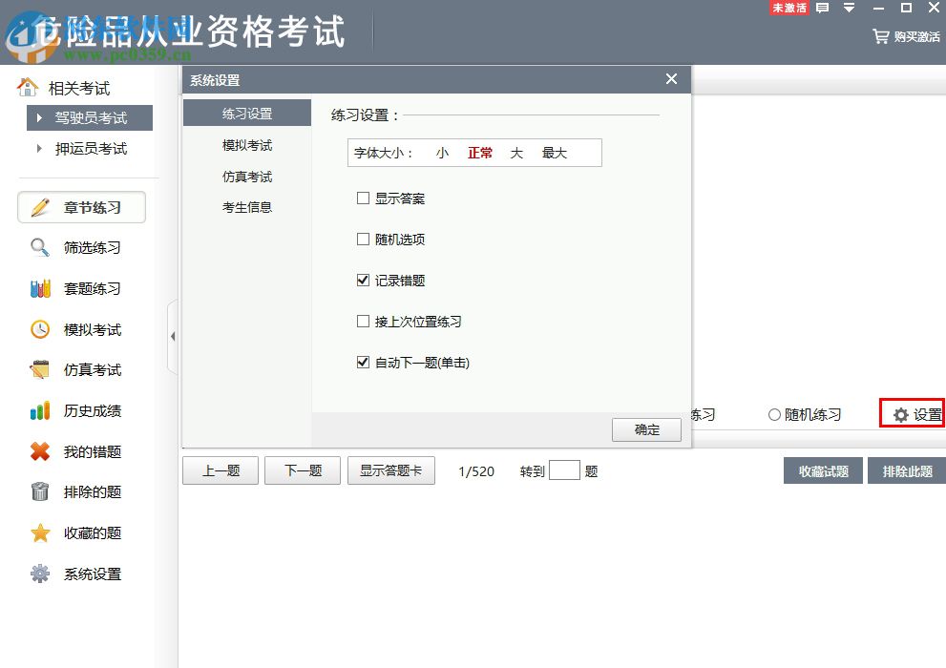Viewport: 946px width, 668px height.
Task: Select 筛选练习 magnifier icon in sidebar
Action: click(x=39, y=247)
